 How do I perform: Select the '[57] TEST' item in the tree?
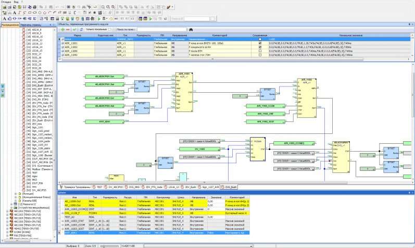point(32,173)
